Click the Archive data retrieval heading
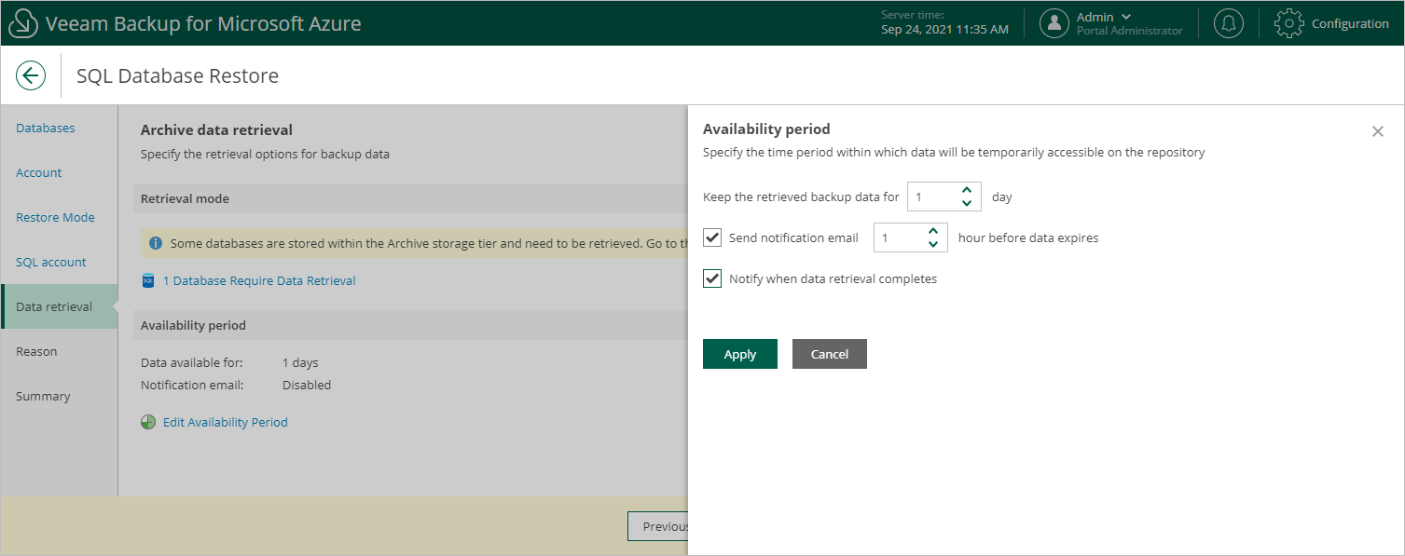1405x556 pixels. point(216,129)
